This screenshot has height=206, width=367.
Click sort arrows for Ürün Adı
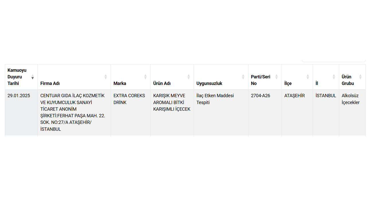(189, 77)
